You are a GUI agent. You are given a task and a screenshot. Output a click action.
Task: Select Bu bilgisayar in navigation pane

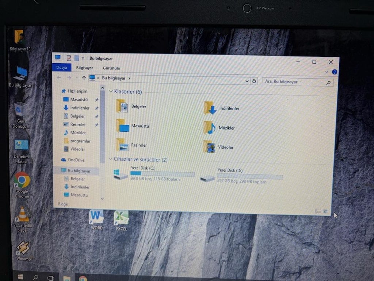click(76, 171)
